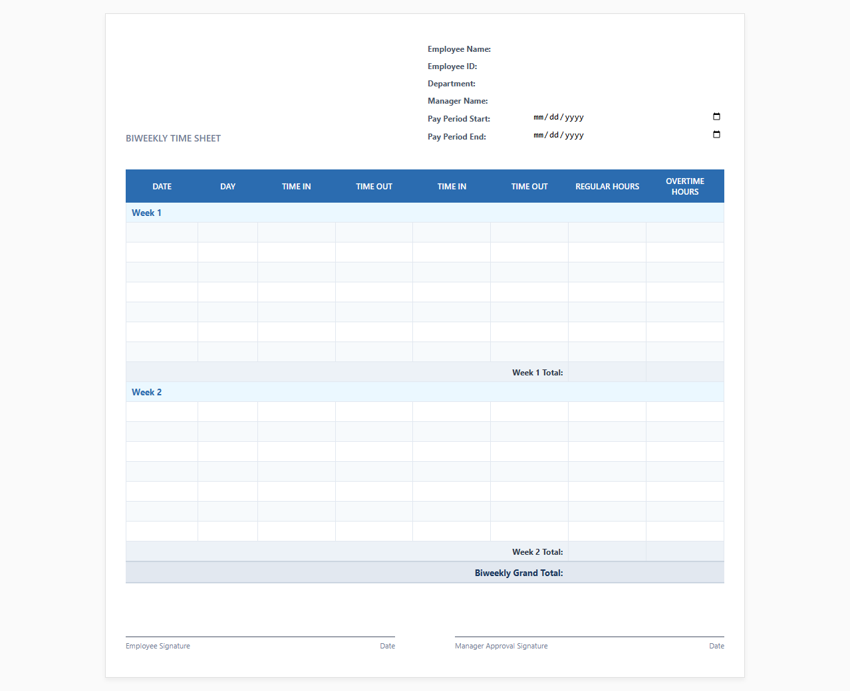Viewport: 850px width, 691px height.
Task: Click the Employee ID label
Action: [452, 66]
